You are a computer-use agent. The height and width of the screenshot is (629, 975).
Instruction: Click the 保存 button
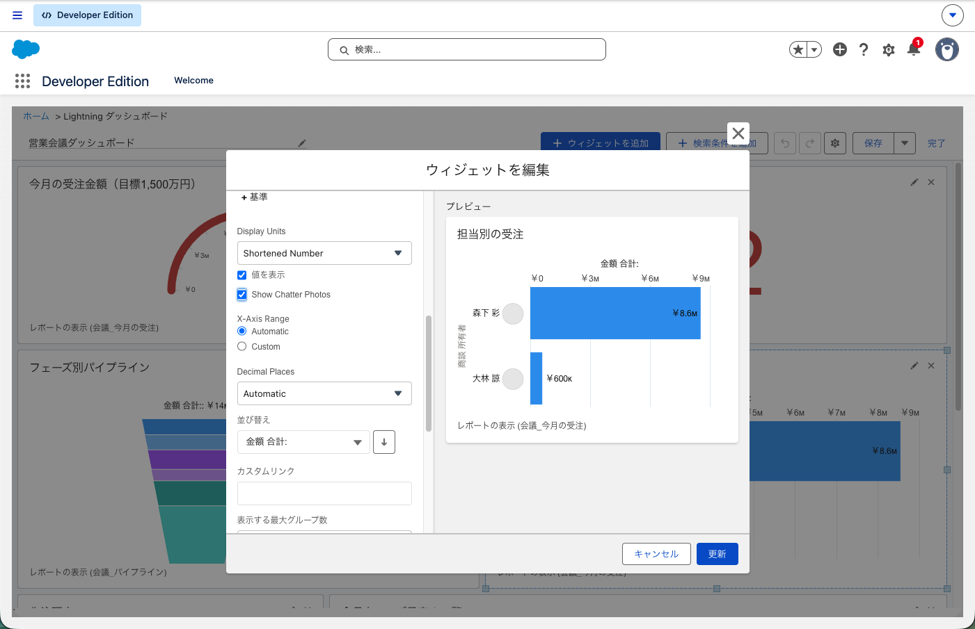(x=873, y=143)
